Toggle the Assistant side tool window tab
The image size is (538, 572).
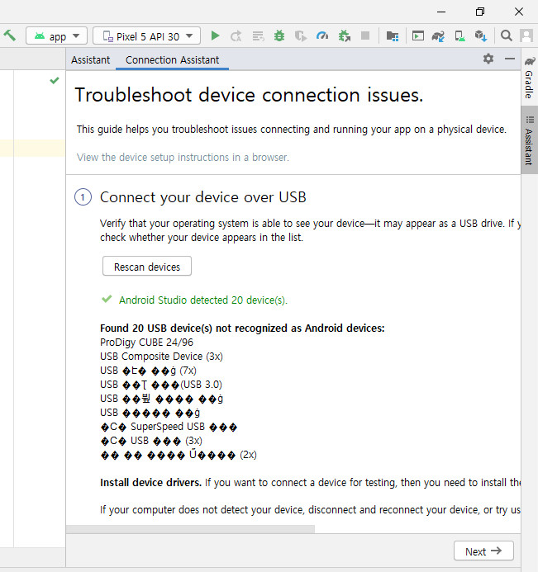pyautogui.click(x=529, y=140)
